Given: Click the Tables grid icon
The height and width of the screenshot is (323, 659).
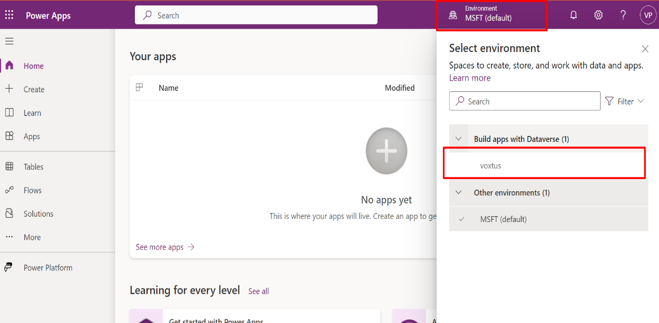Looking at the screenshot, I should (x=9, y=166).
